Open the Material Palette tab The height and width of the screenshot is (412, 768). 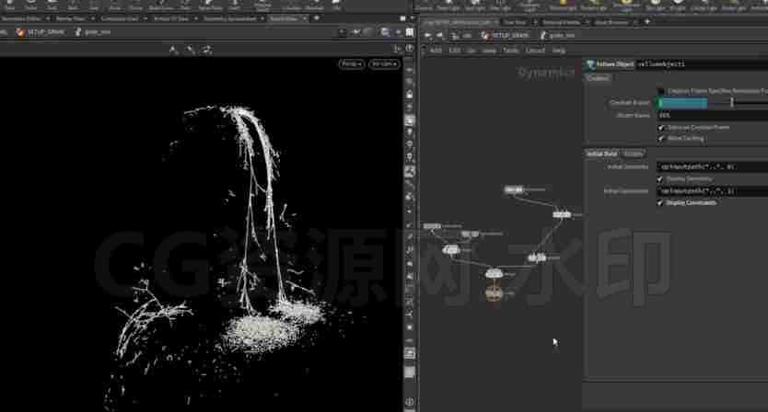click(x=561, y=22)
